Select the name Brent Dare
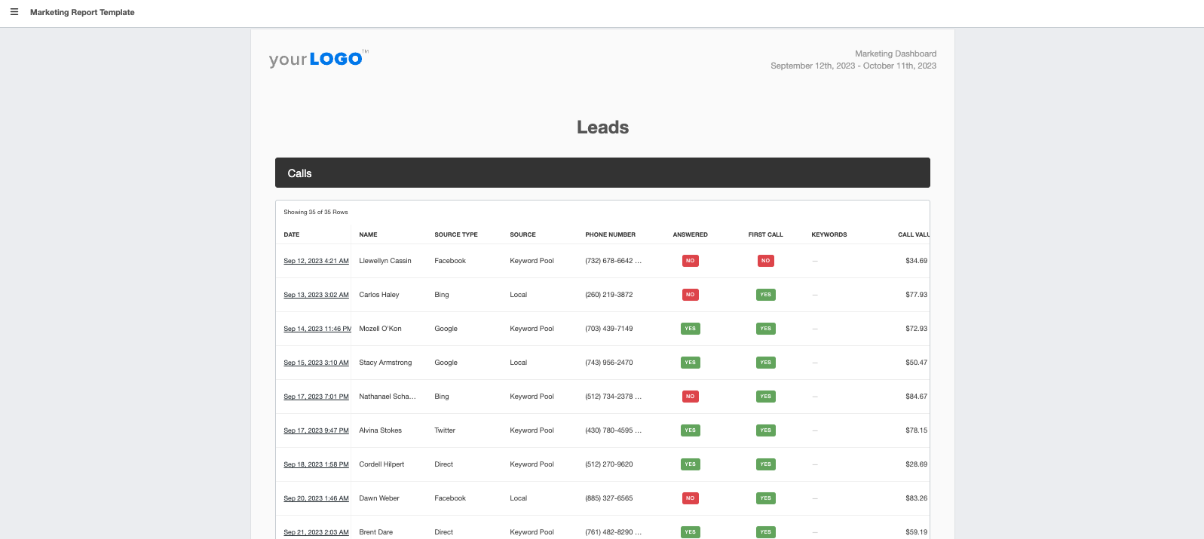1204x539 pixels. (x=375, y=532)
